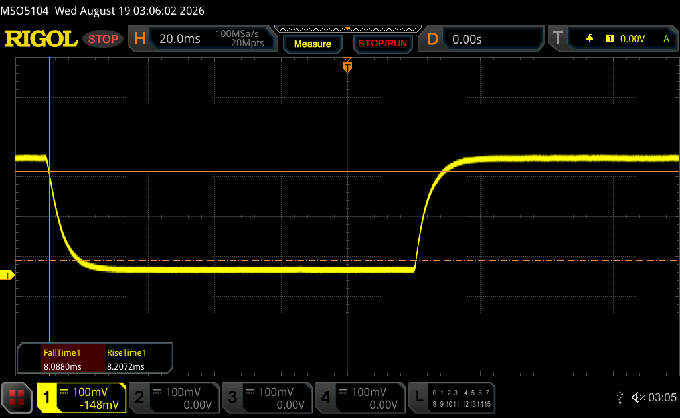
Task: Click the 8.0880ms fall time value
Action: [x=62, y=366]
